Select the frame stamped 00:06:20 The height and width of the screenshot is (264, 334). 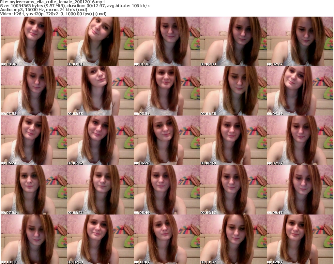(x=167, y=140)
